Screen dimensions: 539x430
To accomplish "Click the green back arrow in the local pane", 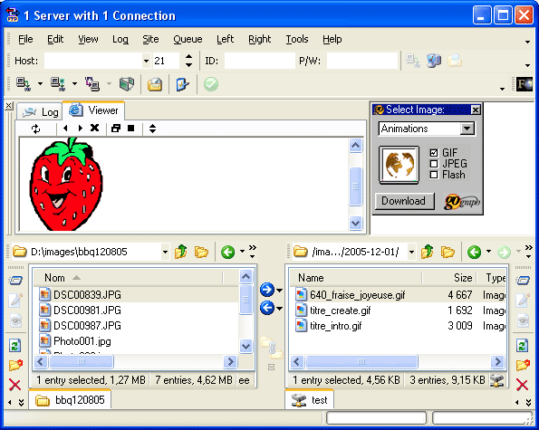I will (x=228, y=252).
